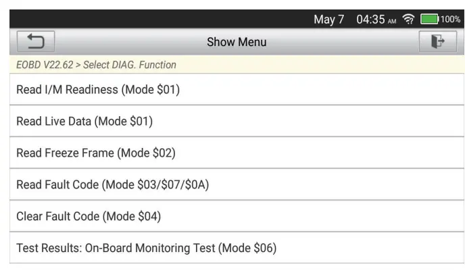Tap the May 7 date

pos(329,20)
